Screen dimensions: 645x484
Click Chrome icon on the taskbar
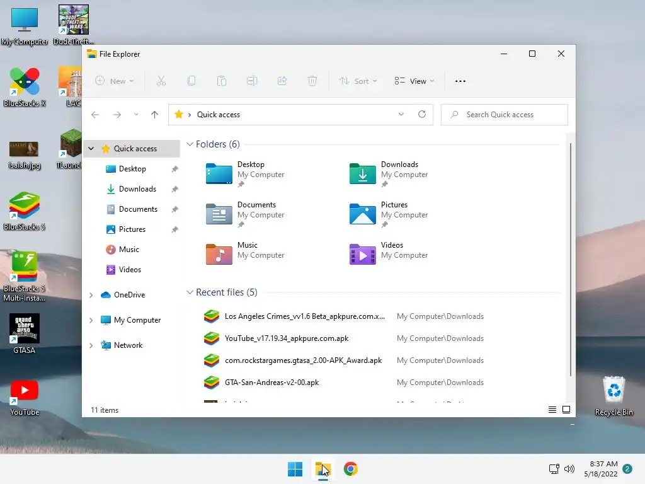tap(350, 469)
